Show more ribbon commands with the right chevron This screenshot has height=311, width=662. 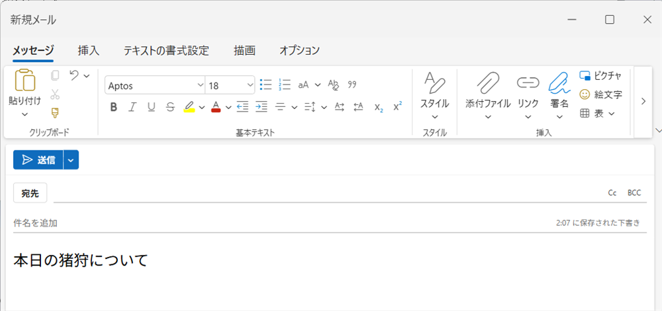(x=643, y=102)
